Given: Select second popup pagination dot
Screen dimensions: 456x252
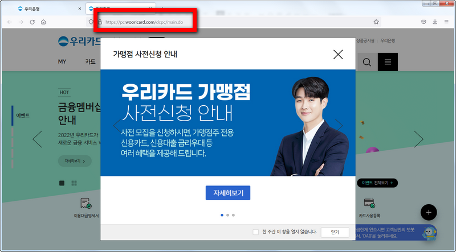Looking at the screenshot, I should point(227,215).
